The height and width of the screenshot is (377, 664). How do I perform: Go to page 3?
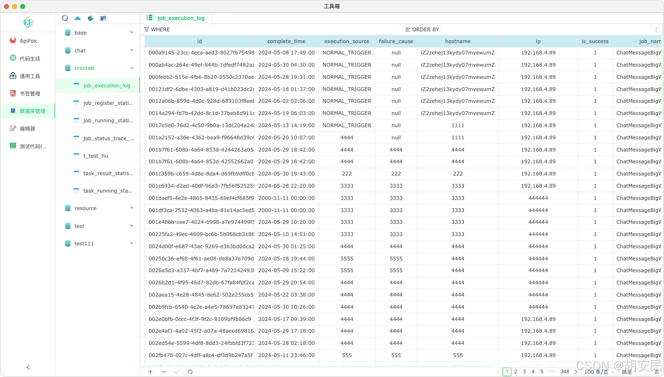[524, 372]
